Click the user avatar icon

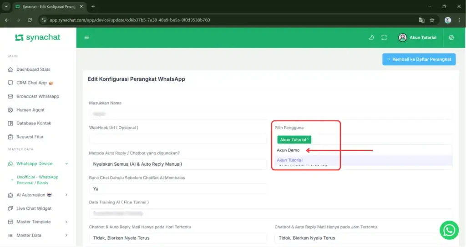click(x=402, y=38)
